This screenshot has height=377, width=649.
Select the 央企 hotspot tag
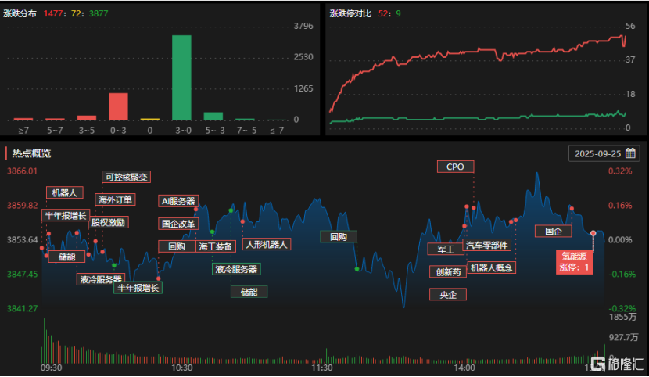[448, 295]
